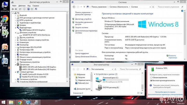Screen dimensions: 187x105
Task: Open address dropdown in Этот компьютер window
Action: [112, 69]
